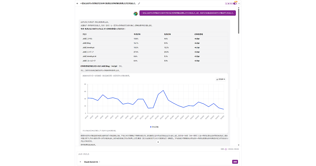This screenshot has width=316, height=166.
Task: Click the エクスポート export button
Action: (221, 79)
